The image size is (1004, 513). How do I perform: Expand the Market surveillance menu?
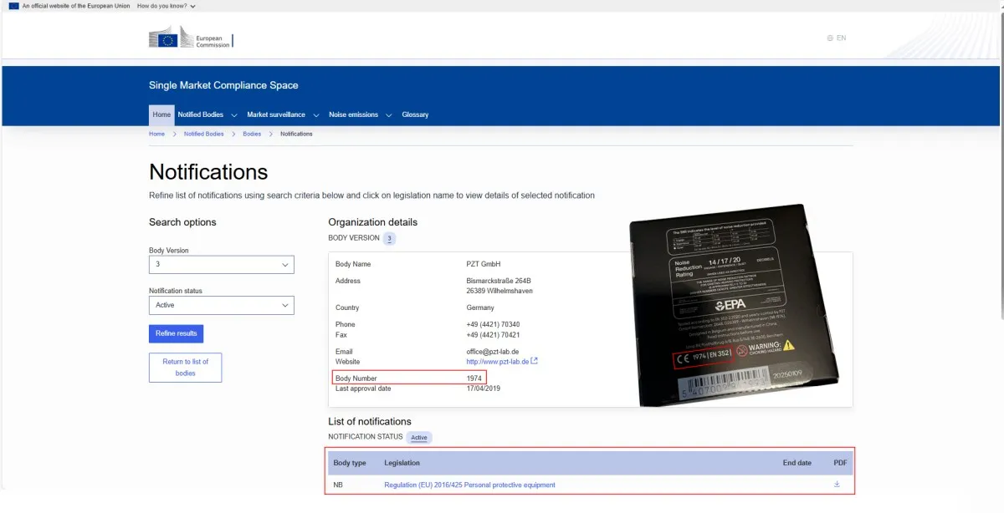282,114
